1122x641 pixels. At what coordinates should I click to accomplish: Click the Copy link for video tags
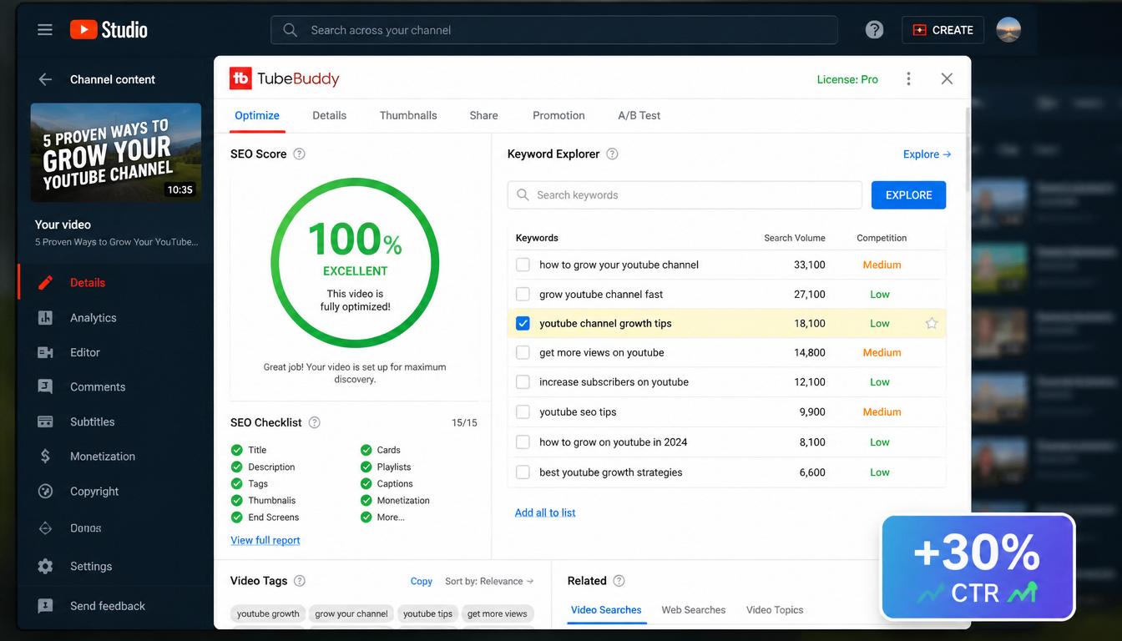tap(422, 581)
